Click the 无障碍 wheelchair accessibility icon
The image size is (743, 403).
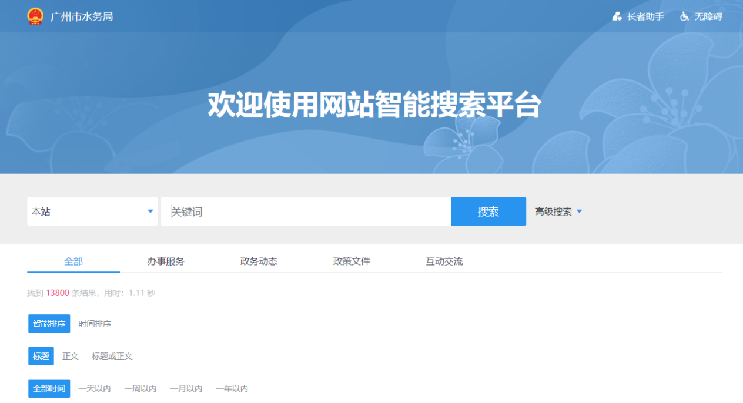pyautogui.click(x=684, y=16)
